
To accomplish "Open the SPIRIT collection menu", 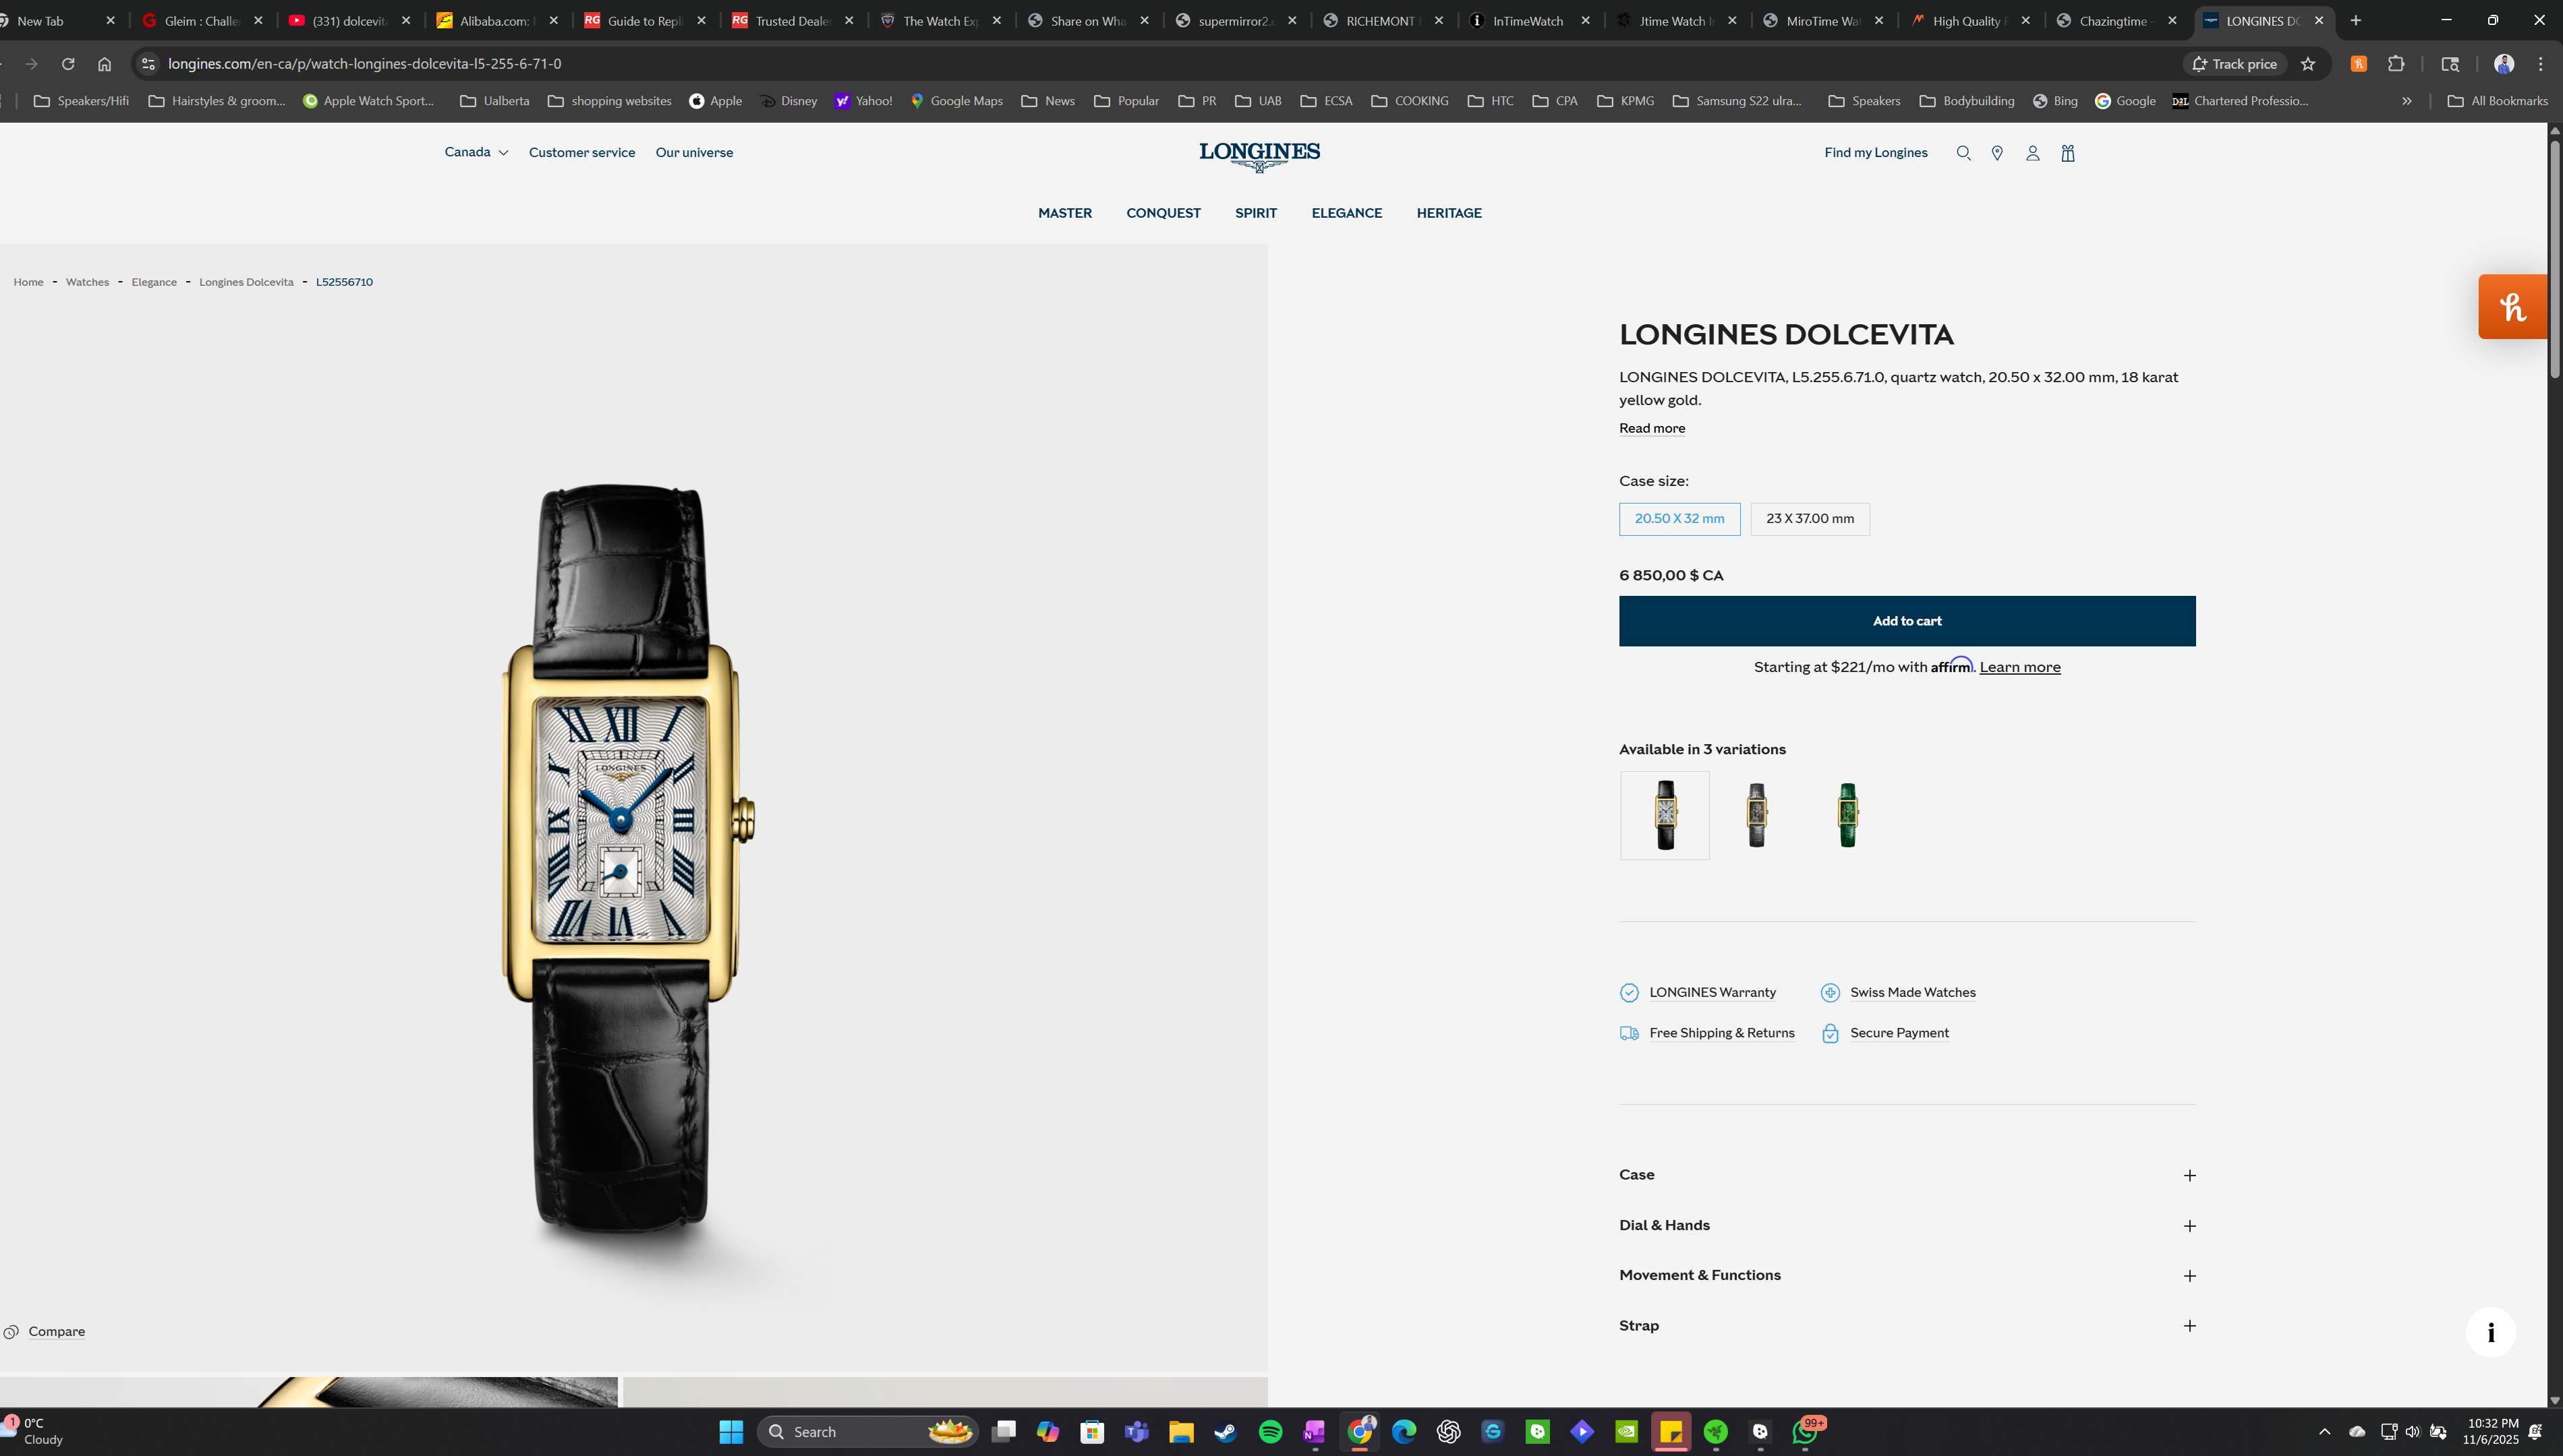I will 1255,213.
